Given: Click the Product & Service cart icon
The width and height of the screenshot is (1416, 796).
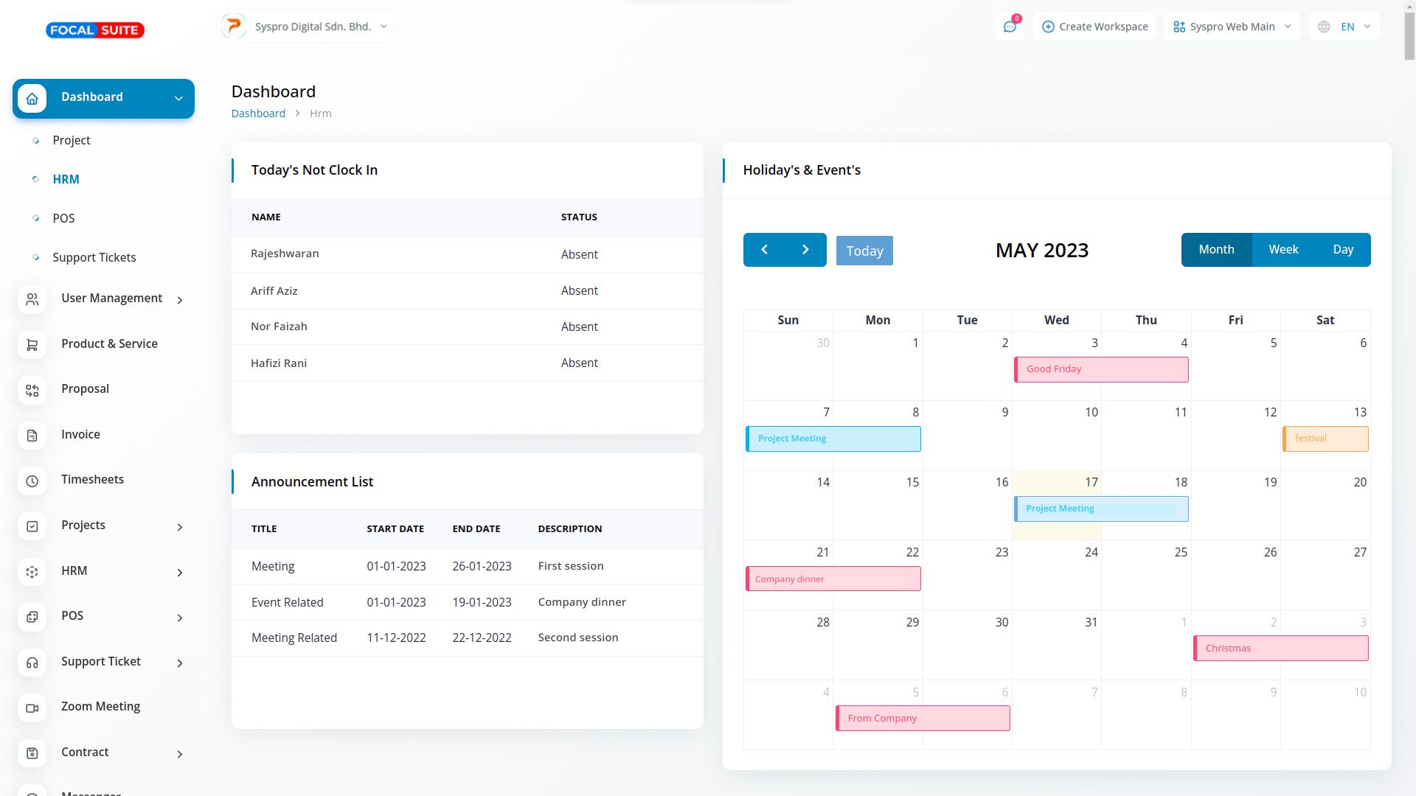Looking at the screenshot, I should [x=32, y=345].
